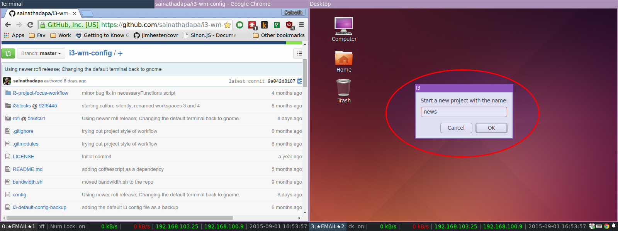The width and height of the screenshot is (618, 231).
Task: Click the Dropbox tray icon
Action: click(x=592, y=226)
